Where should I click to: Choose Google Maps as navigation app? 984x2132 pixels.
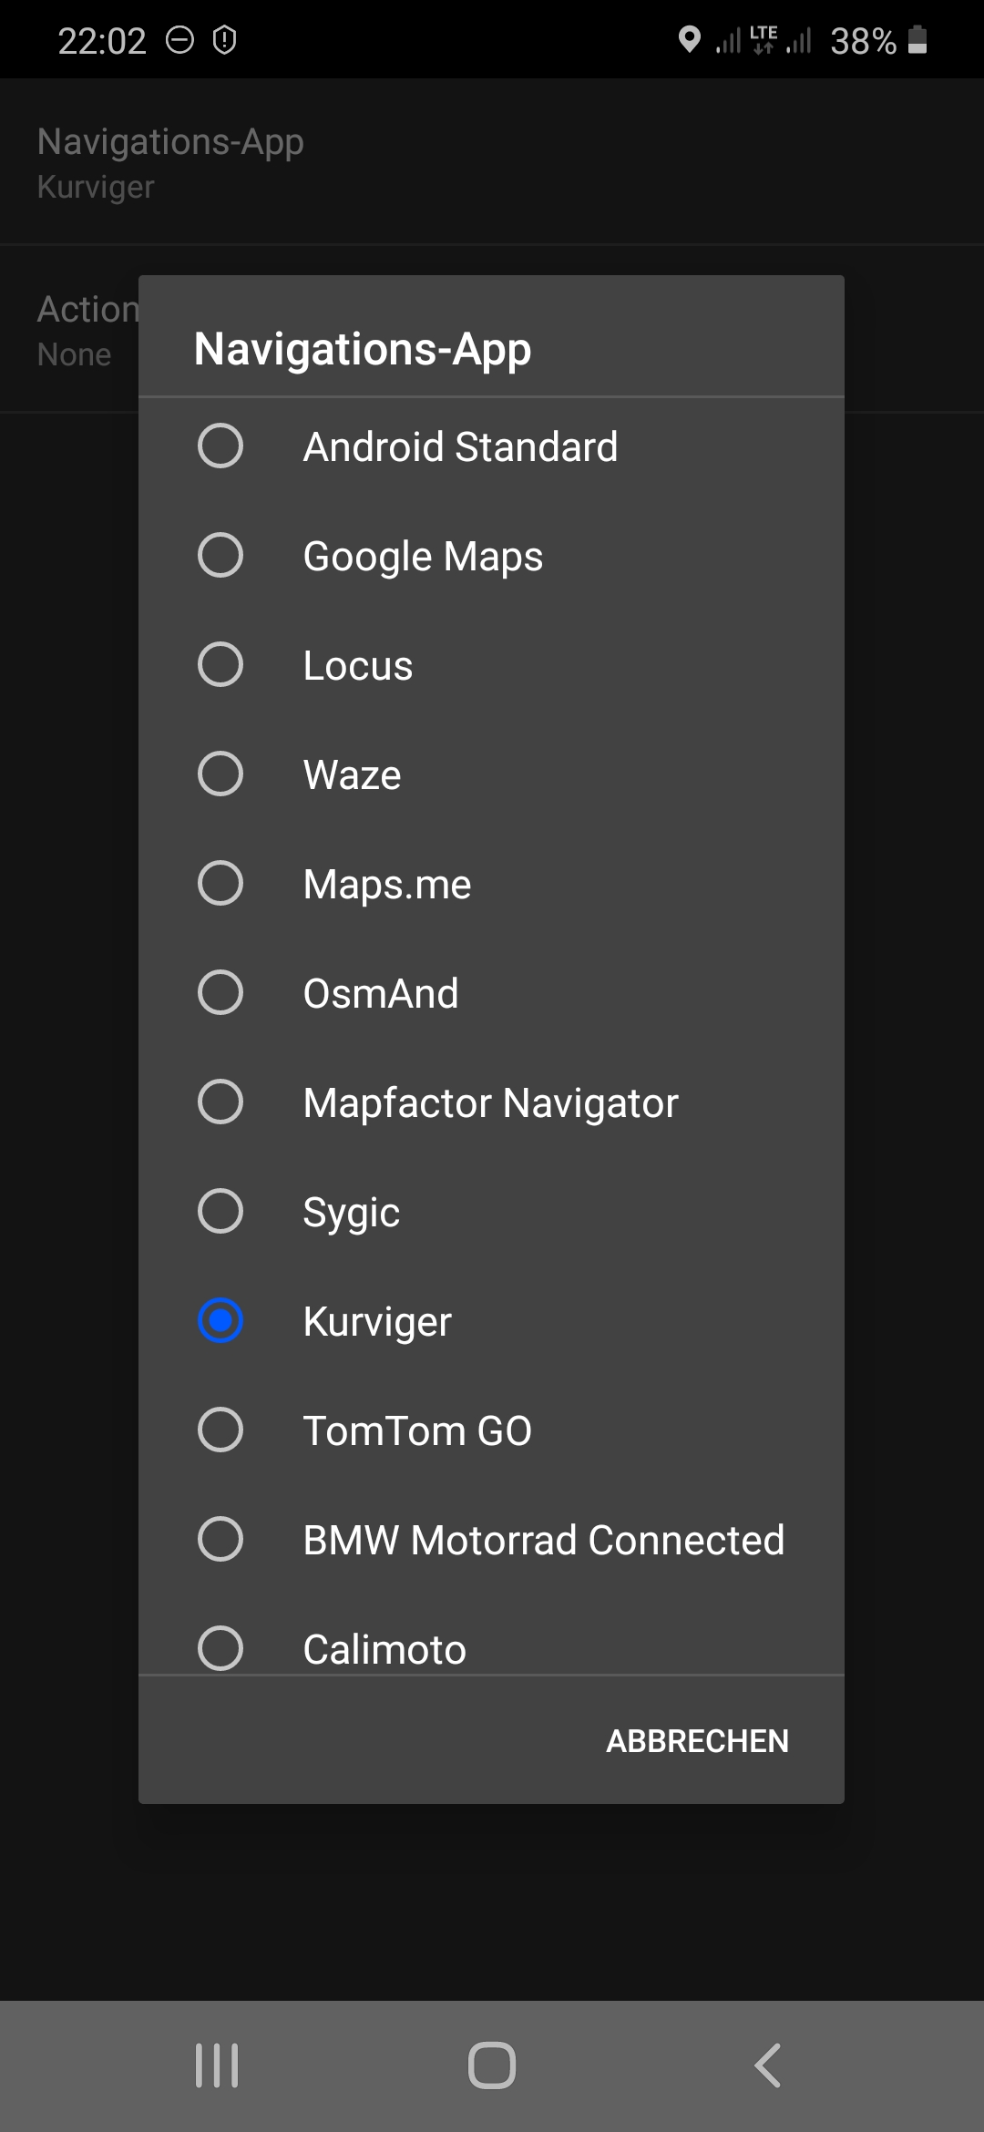(220, 556)
